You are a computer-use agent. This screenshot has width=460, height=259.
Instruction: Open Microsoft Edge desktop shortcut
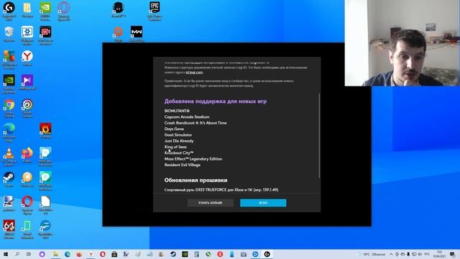(x=9, y=132)
